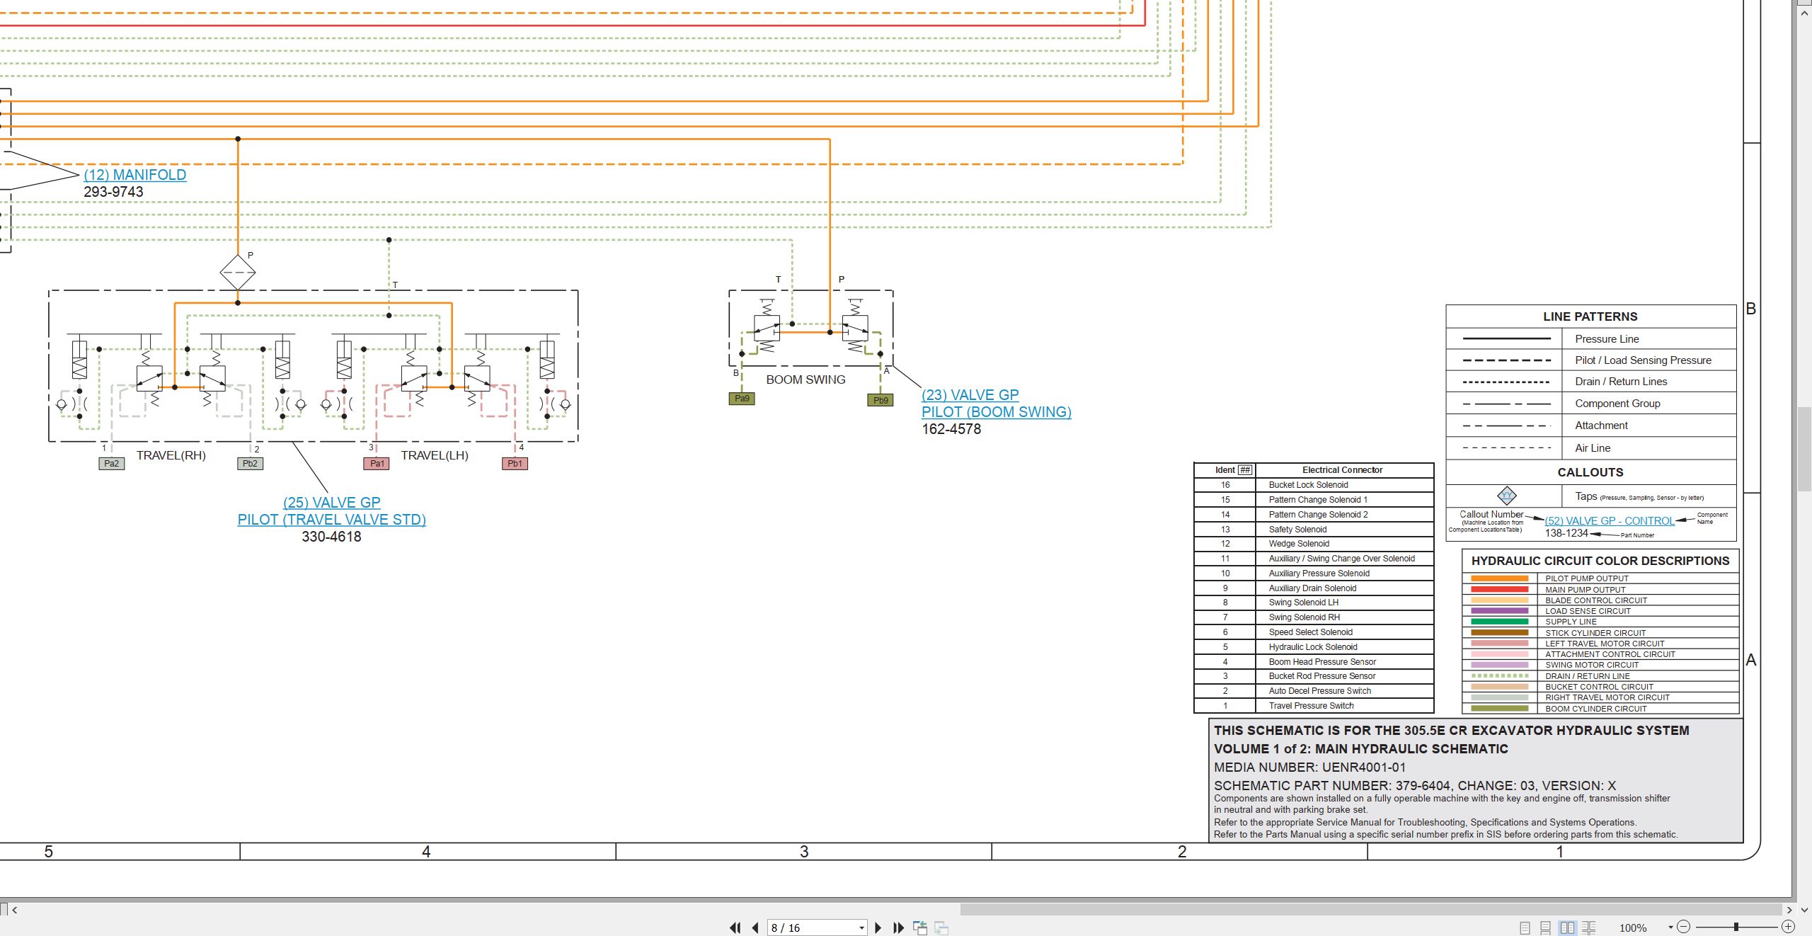Click MEDIA NUMBER: UENR4001-01 text

(x=1310, y=767)
